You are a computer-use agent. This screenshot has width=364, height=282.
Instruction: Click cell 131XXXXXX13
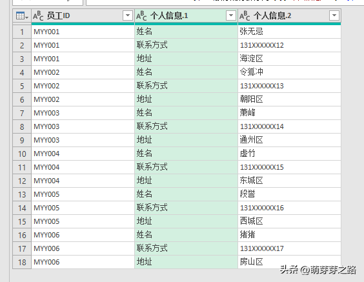click(x=290, y=86)
